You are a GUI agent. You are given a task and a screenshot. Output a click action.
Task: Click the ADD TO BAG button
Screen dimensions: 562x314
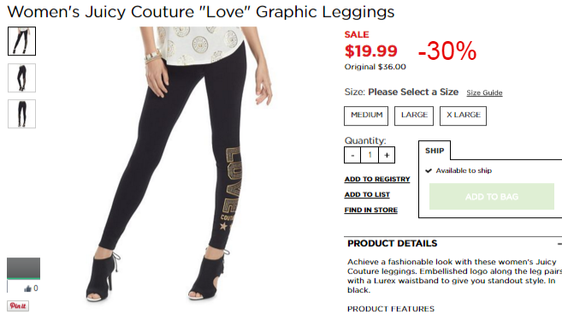tap(492, 197)
